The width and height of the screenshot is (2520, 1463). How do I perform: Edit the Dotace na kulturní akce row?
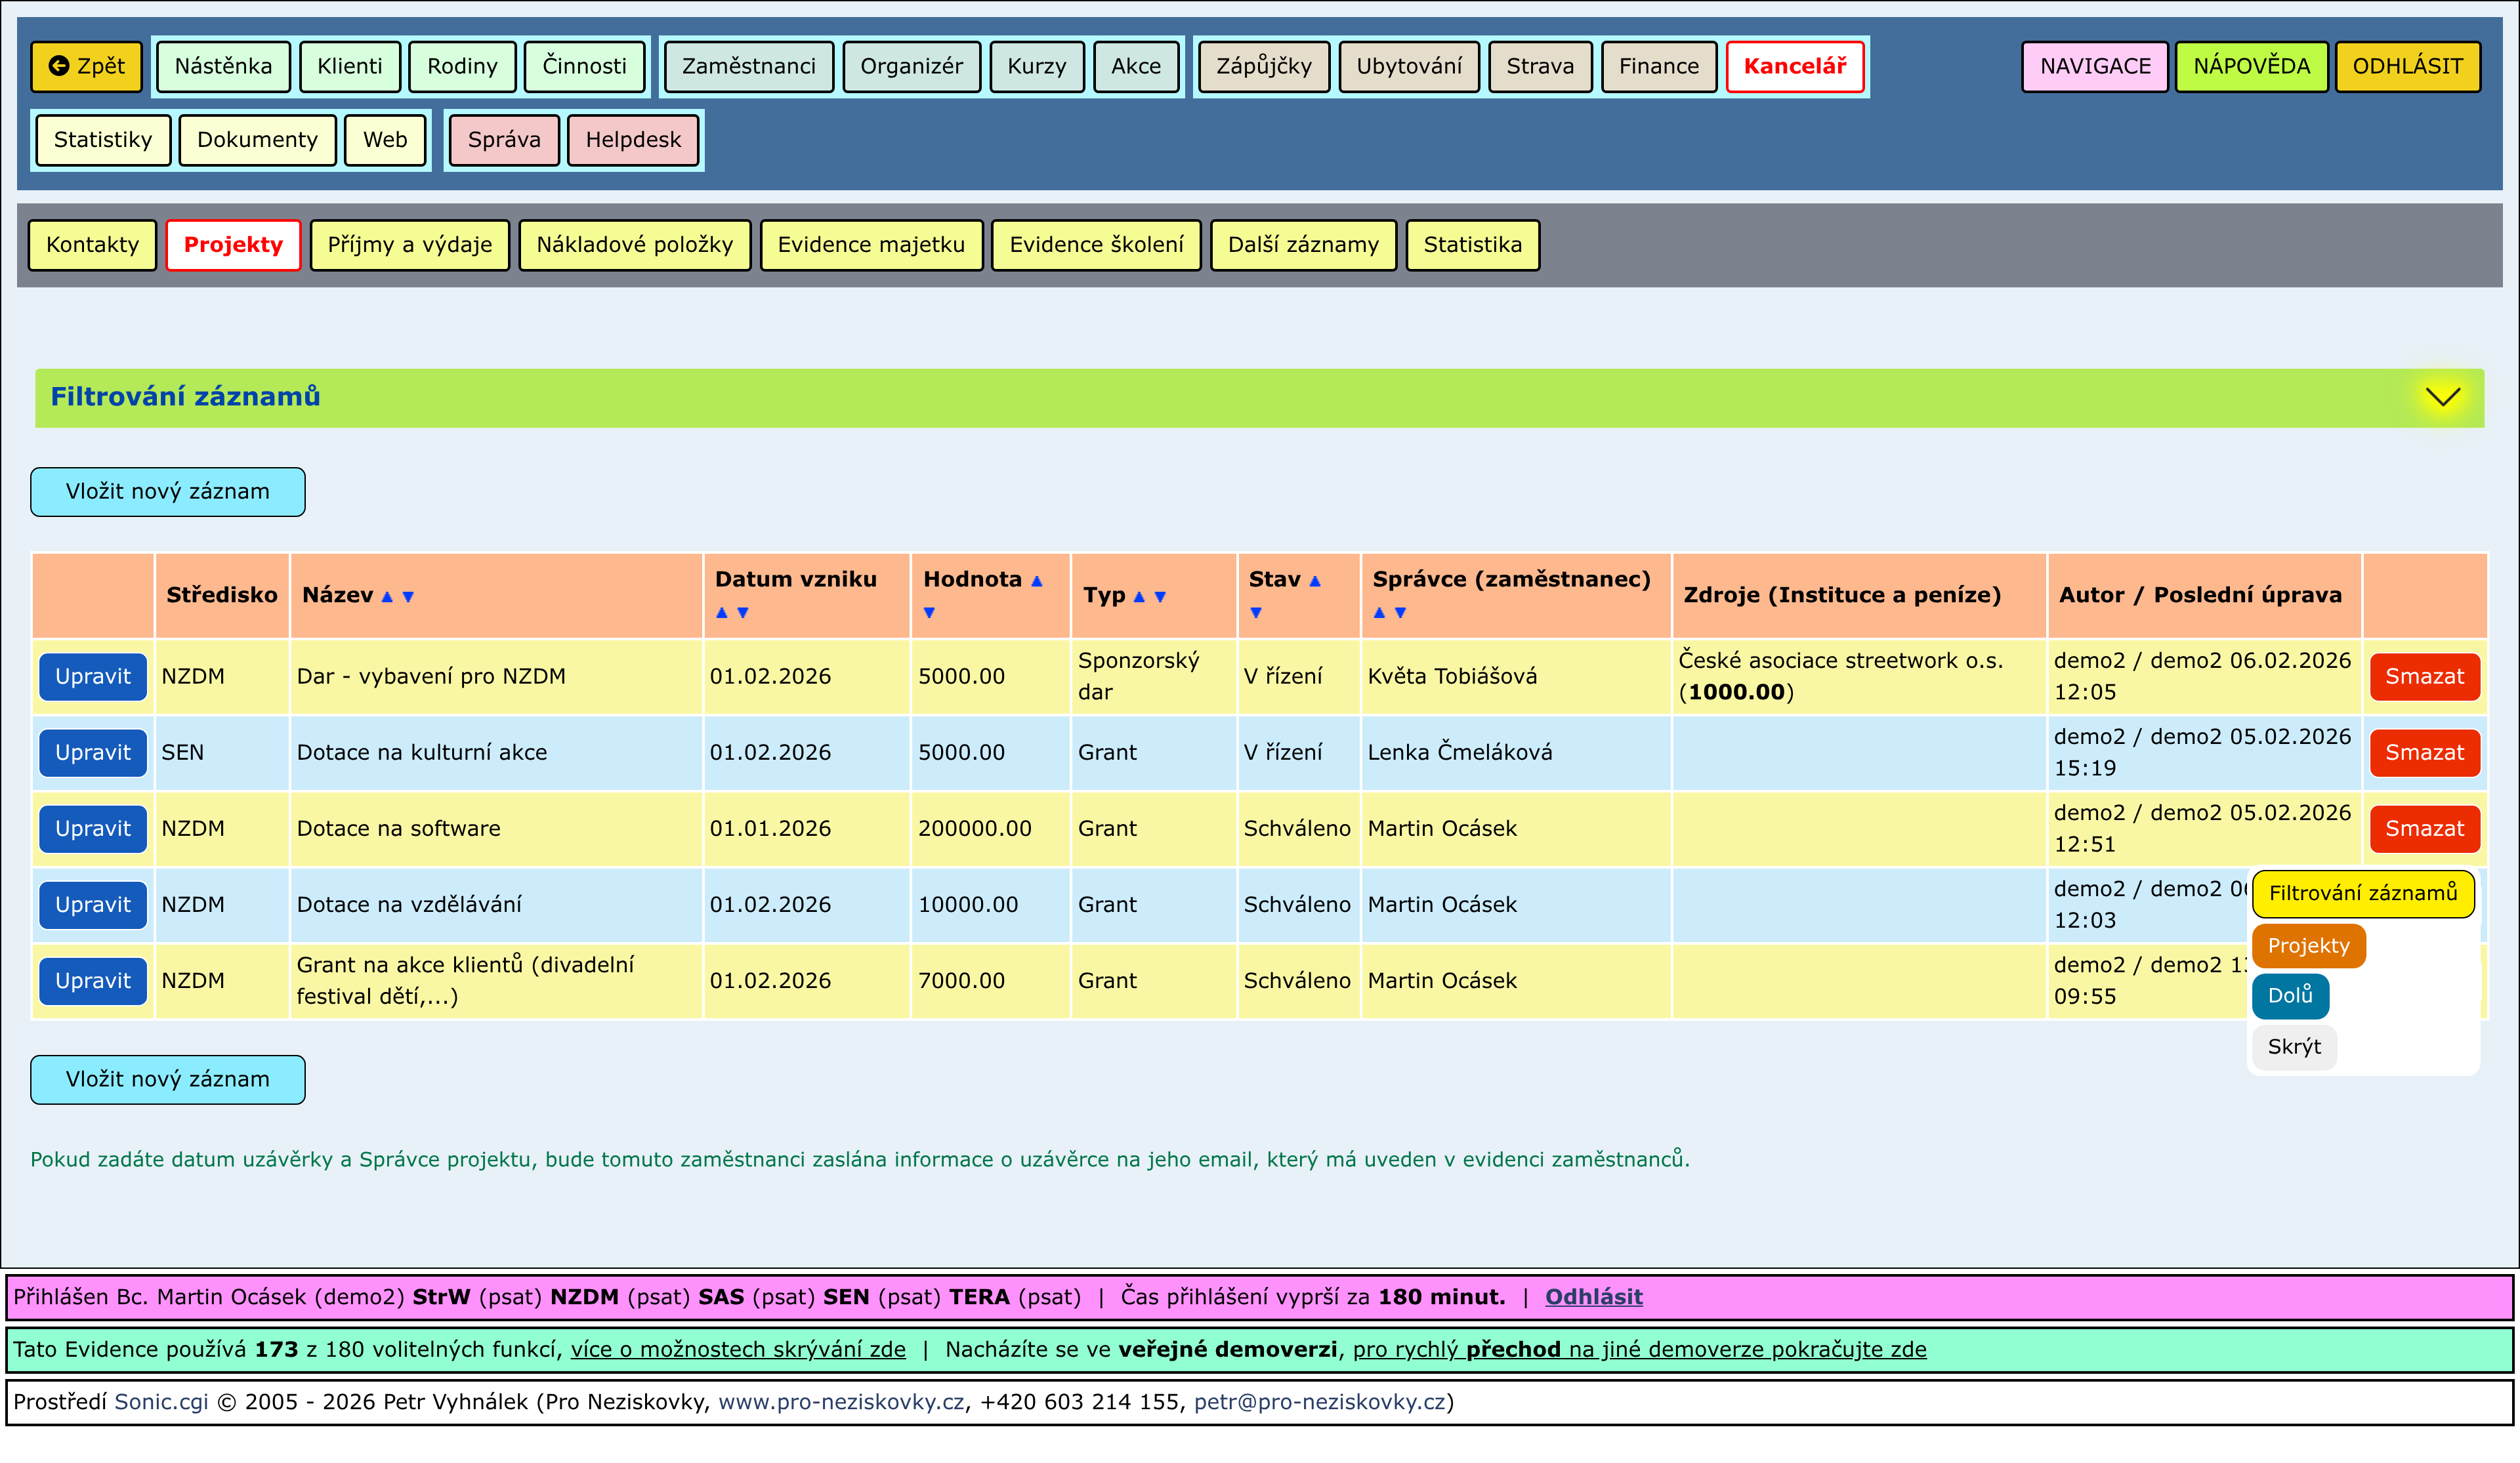(x=93, y=753)
